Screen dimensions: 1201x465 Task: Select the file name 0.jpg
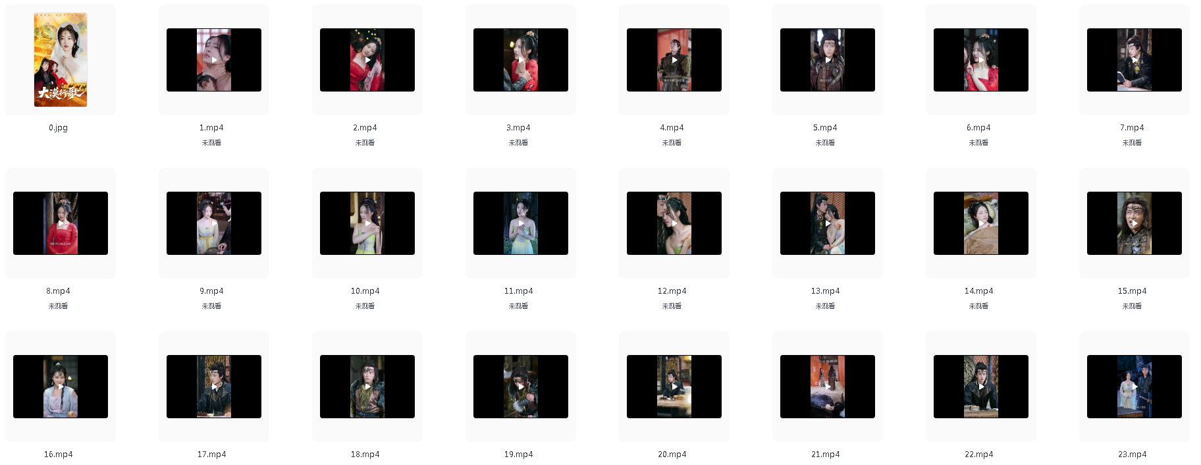(58, 128)
